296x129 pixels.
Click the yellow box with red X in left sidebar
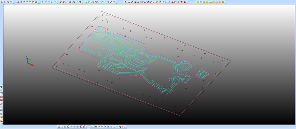coord(1,117)
